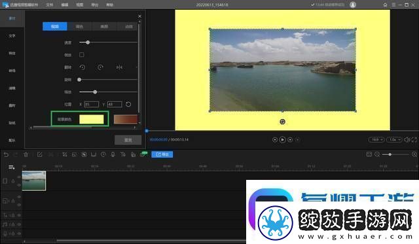Toggle voice-over track eye icon

[x=19, y=234]
